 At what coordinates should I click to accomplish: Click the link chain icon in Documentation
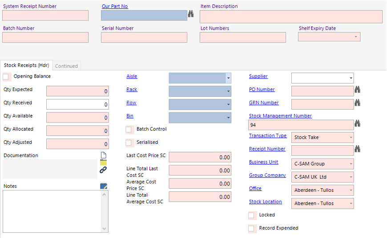point(103,170)
